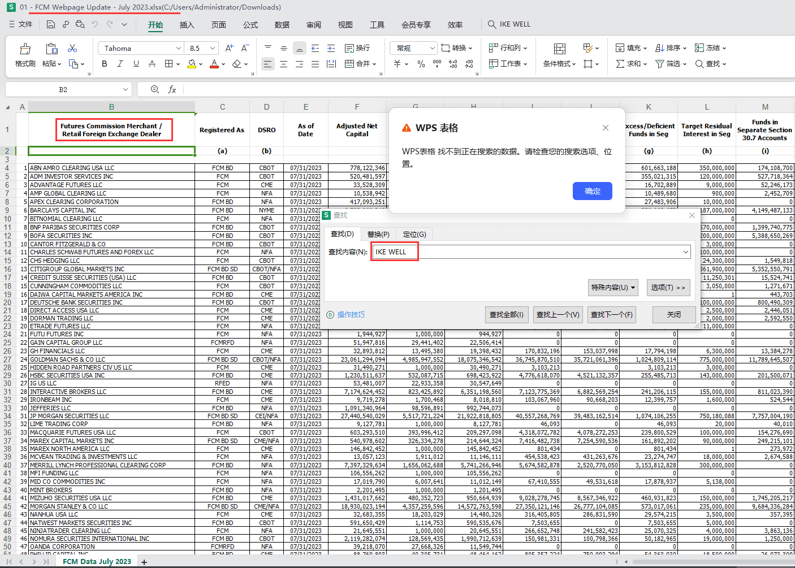Image resolution: width=795 pixels, height=568 pixels.
Task: Decrease font size with A- icon
Action: tap(245, 48)
